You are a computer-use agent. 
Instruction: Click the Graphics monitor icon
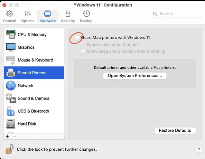click(x=11, y=47)
